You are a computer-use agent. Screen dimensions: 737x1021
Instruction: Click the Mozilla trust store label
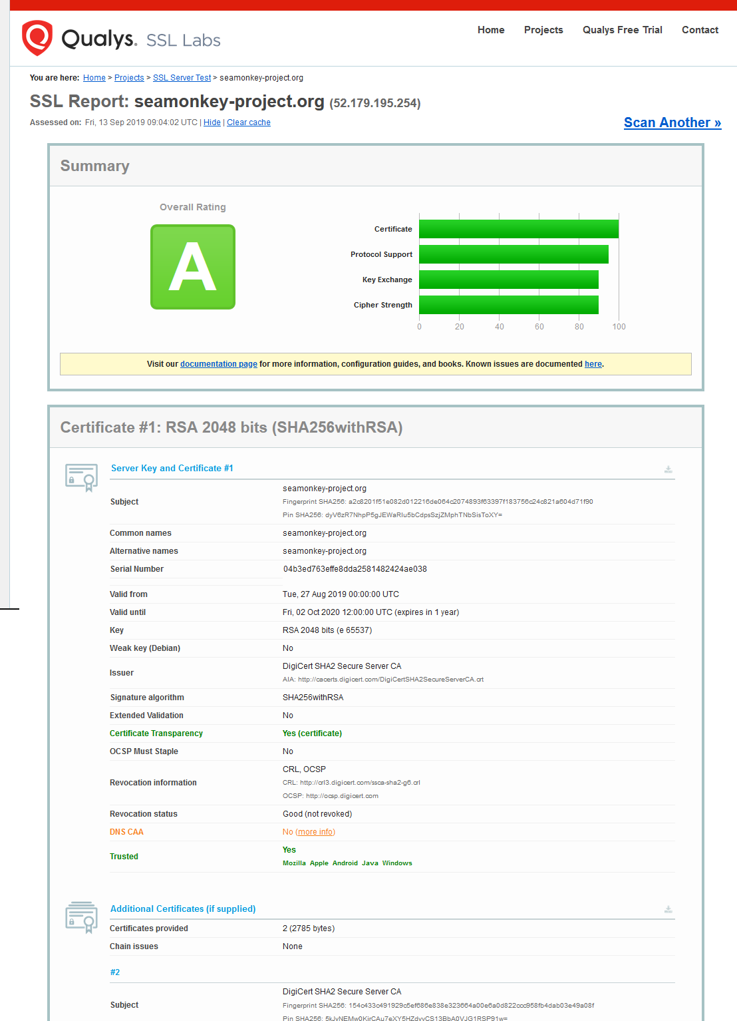tap(294, 863)
